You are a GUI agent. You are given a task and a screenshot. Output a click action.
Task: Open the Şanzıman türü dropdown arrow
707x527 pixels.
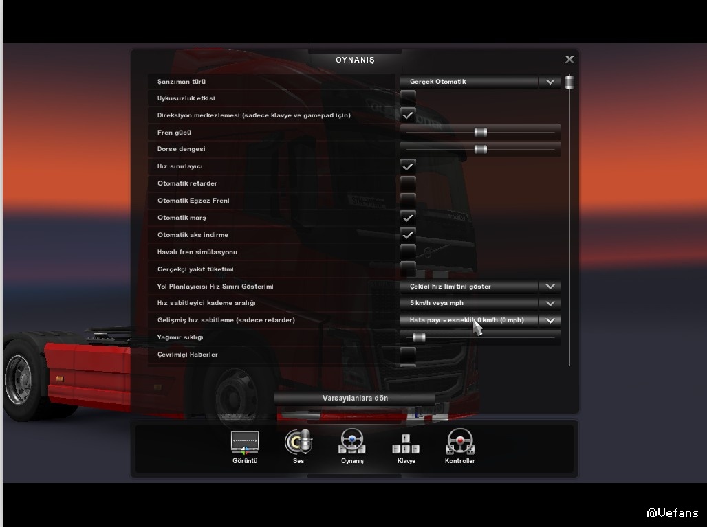pyautogui.click(x=550, y=82)
